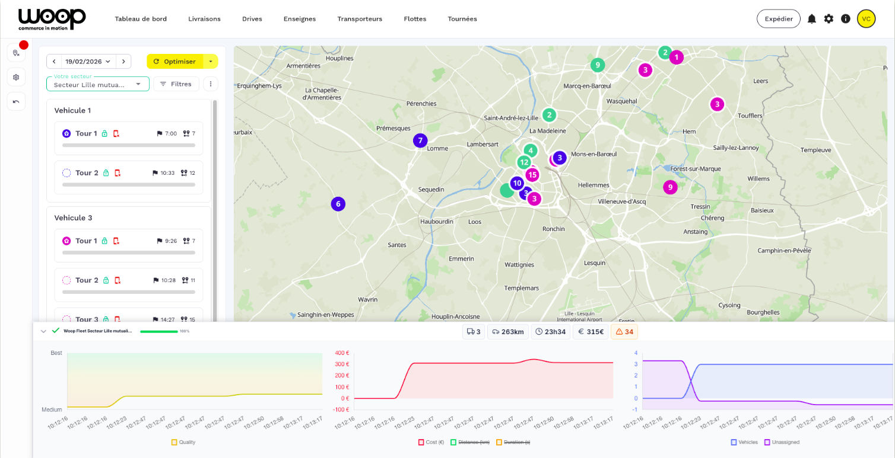Click the green lock icon on Vehicule 1 Tour 1

pyautogui.click(x=104, y=134)
